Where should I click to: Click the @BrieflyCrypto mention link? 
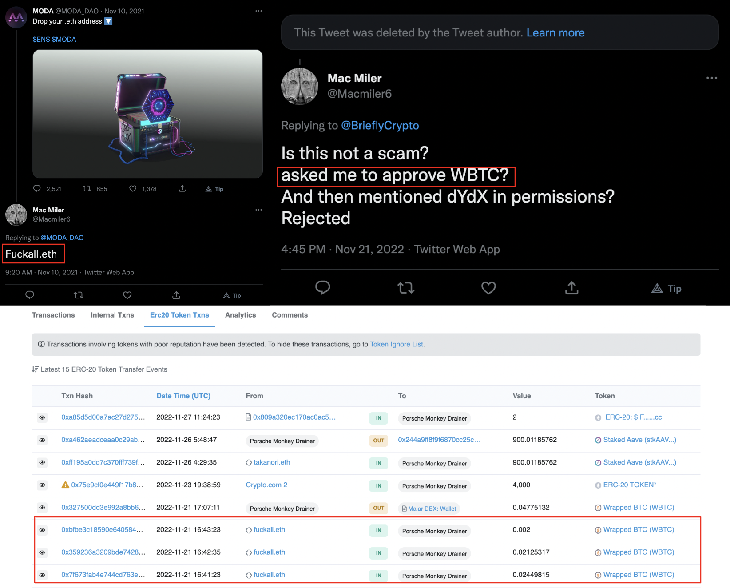coord(380,126)
